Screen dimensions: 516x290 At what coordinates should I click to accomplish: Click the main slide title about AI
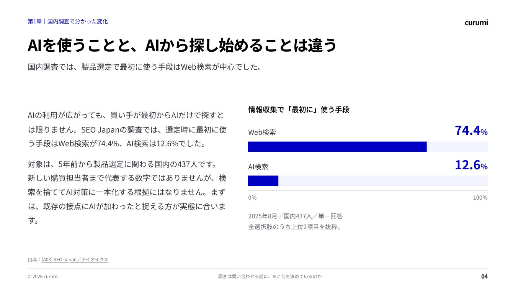[182, 45]
